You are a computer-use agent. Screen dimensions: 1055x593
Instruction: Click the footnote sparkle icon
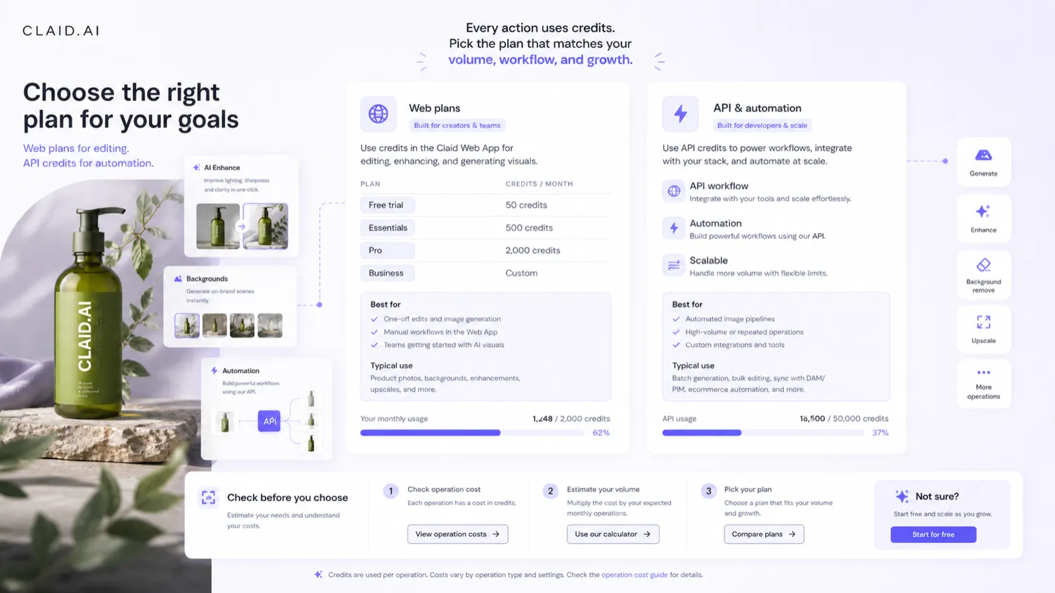point(318,575)
